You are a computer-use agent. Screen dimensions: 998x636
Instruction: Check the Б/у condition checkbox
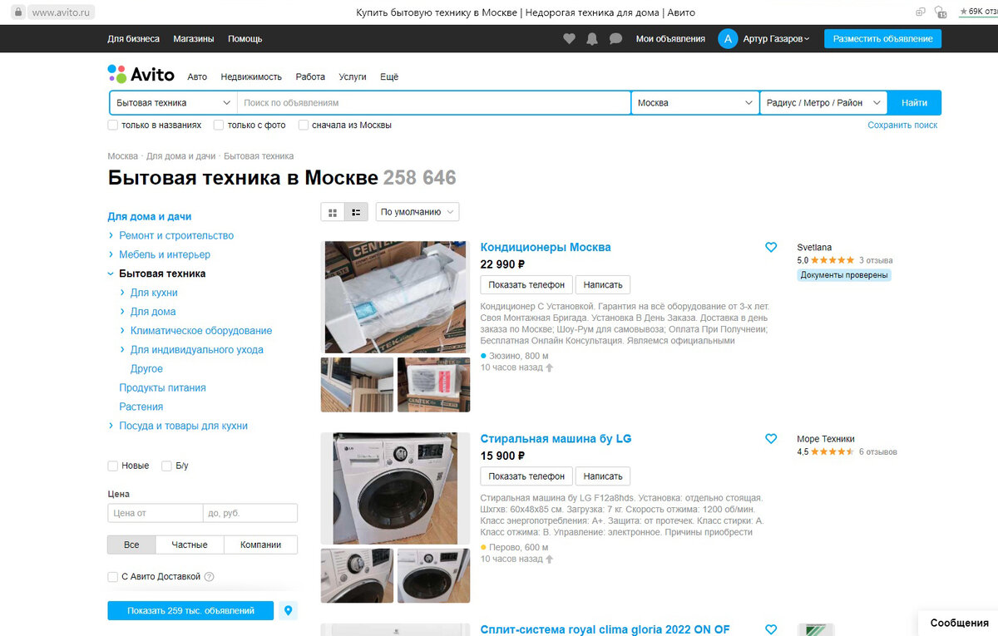pos(166,466)
